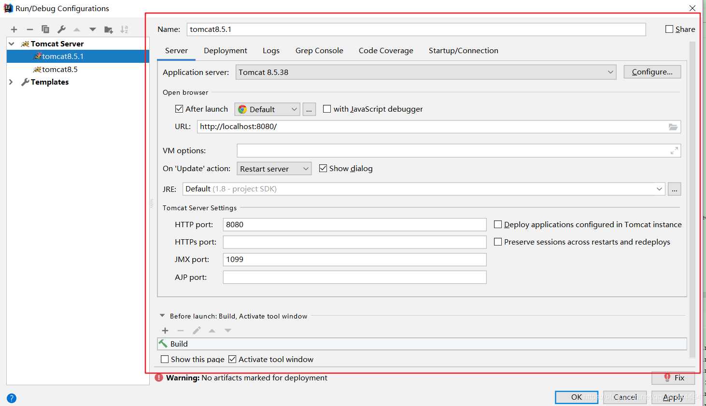Remove selected configuration with minus icon
This screenshot has width=706, height=406.
[x=29, y=29]
